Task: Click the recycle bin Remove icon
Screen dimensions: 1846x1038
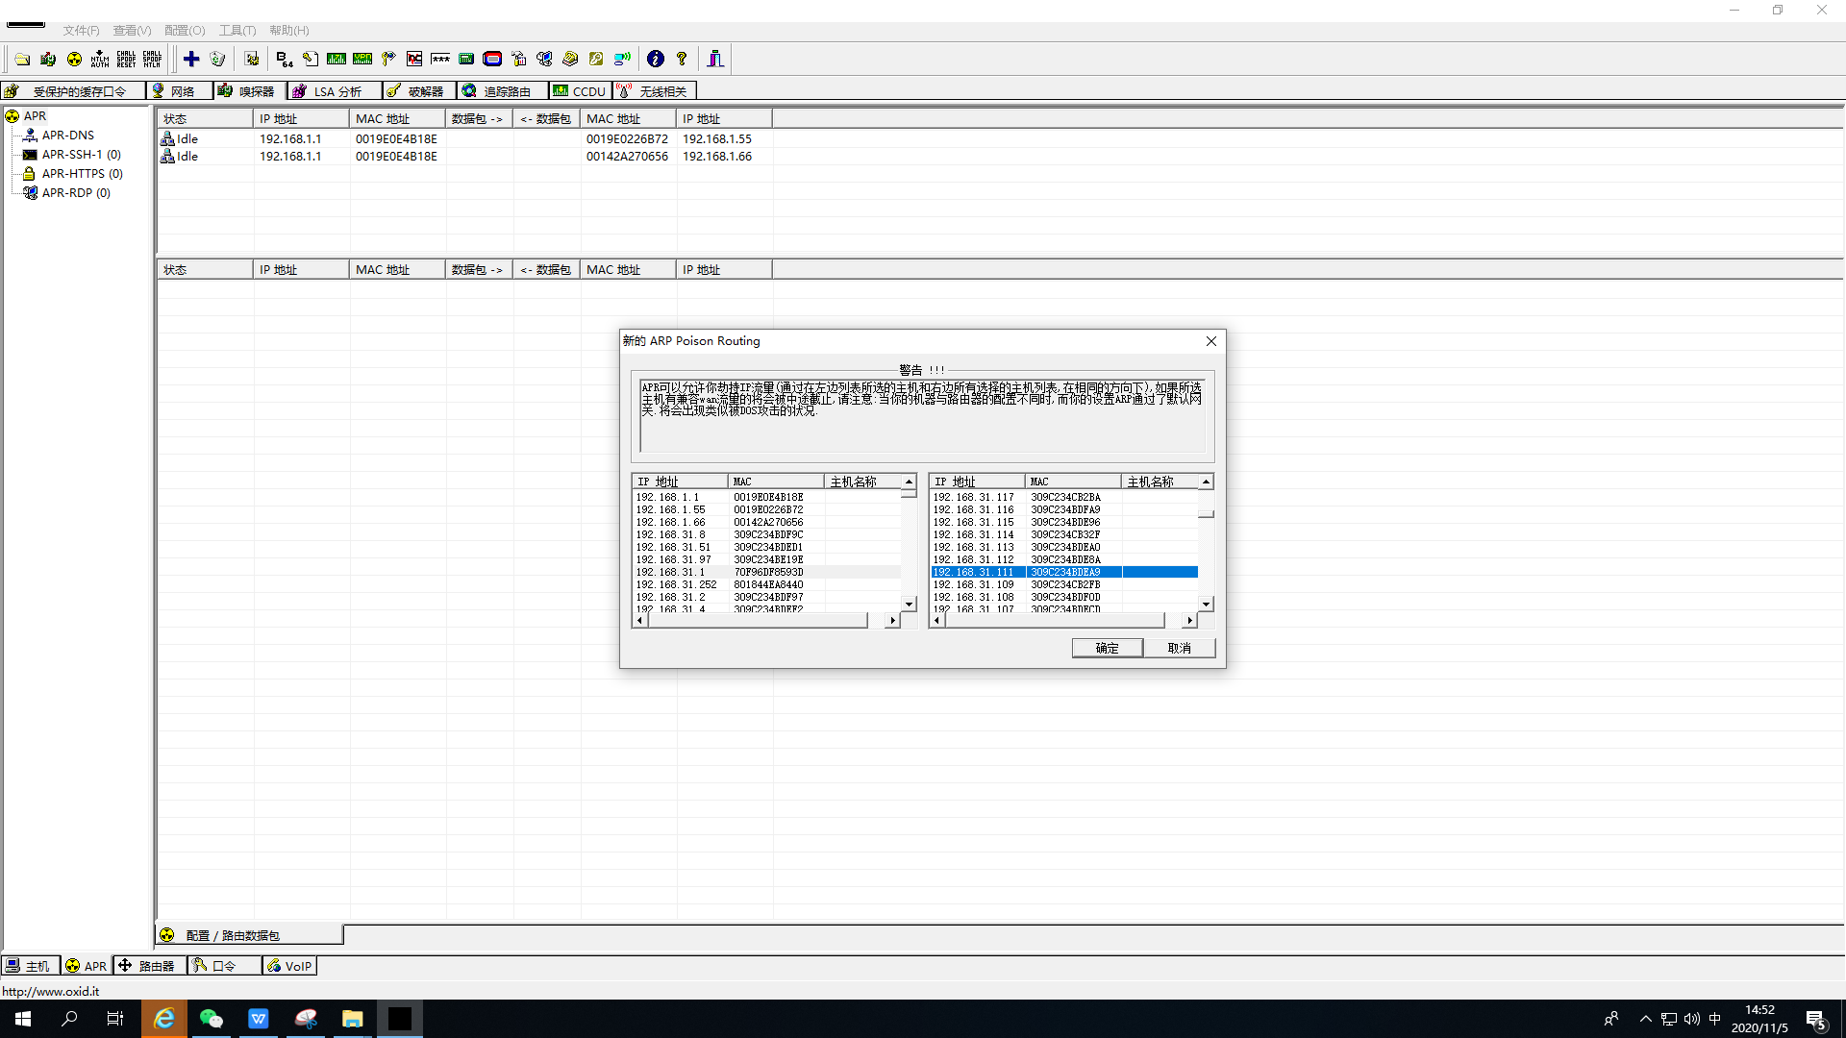Action: 217,60
